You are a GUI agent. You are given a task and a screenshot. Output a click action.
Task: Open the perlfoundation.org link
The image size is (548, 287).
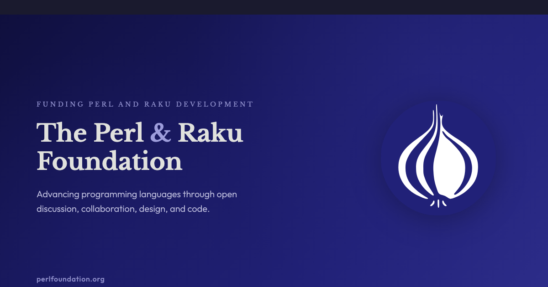[70, 279]
